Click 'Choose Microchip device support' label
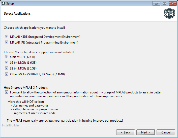This screenshot has width=178, height=138. (39, 52)
